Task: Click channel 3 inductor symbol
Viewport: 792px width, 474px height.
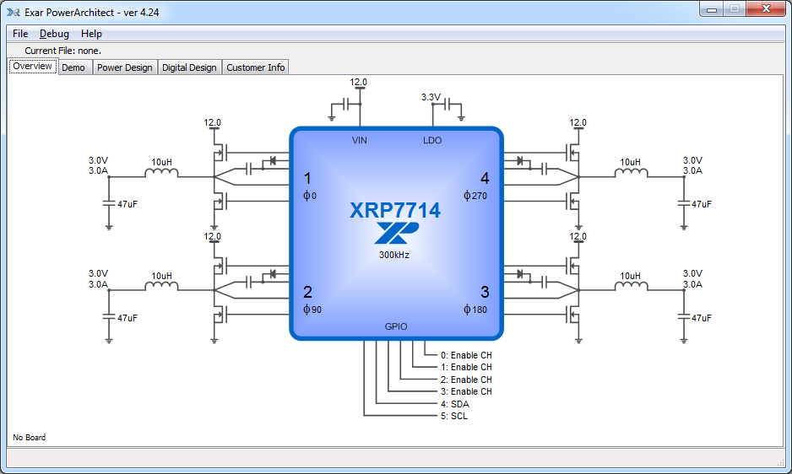Action: tap(631, 286)
